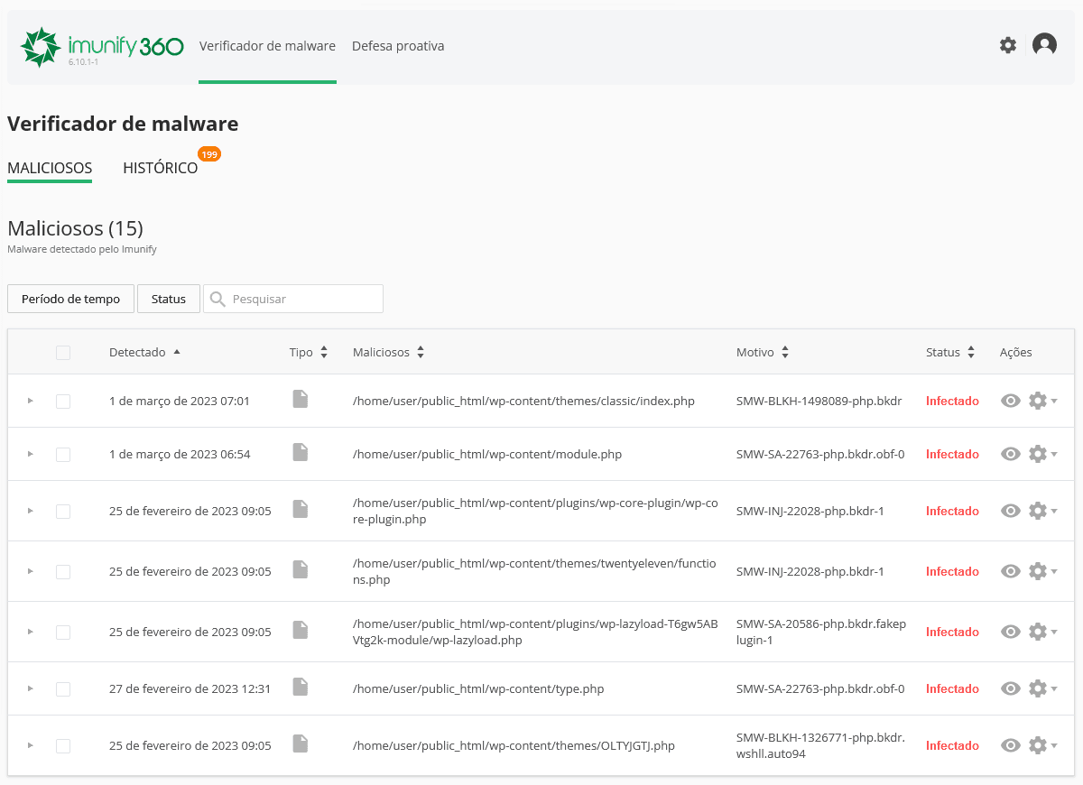Click file icon for twentyeleven functions.php row

(300, 569)
